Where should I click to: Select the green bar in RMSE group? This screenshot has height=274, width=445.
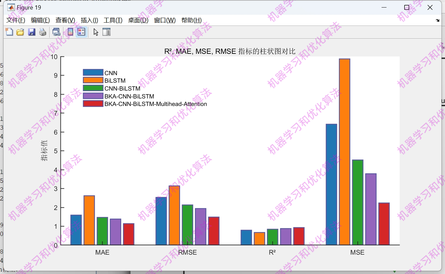pos(187,225)
